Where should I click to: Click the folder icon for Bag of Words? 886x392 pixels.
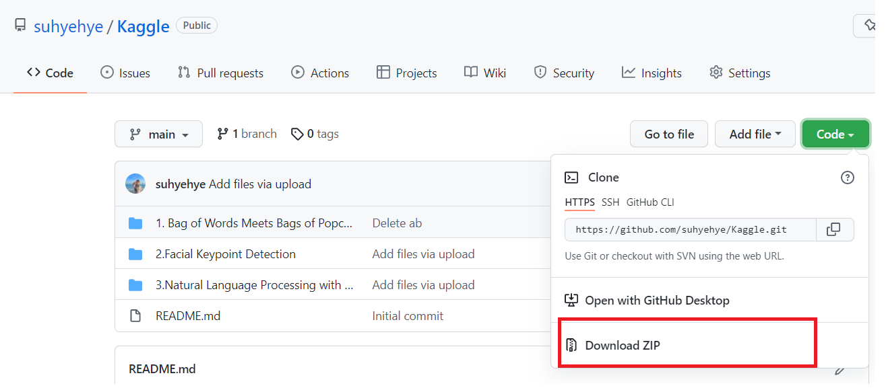[135, 223]
